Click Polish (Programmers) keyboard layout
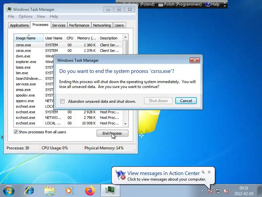Viewport: 262px width, 197px height. [x=180, y=4]
